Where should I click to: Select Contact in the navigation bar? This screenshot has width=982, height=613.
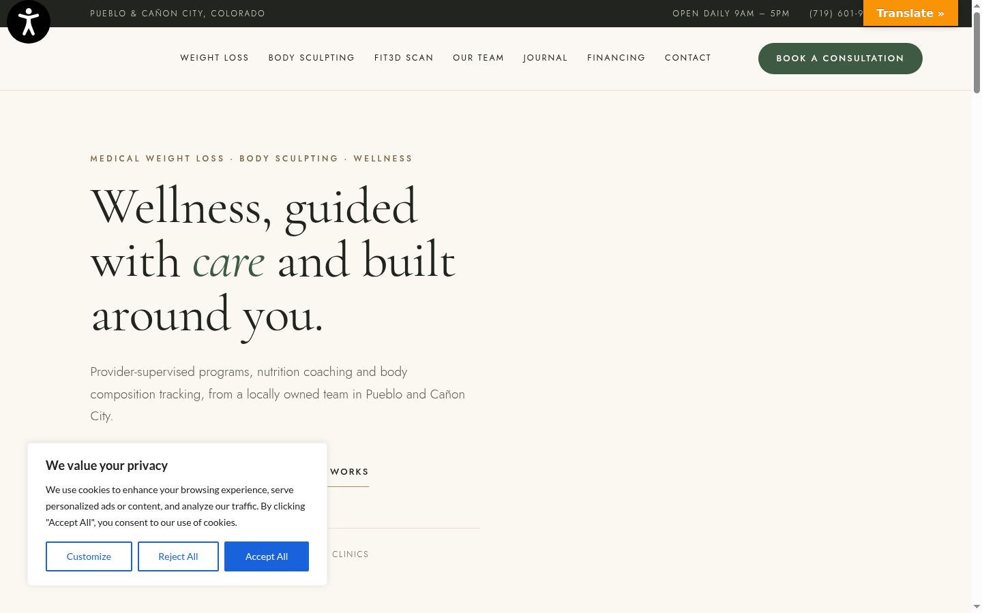pyautogui.click(x=687, y=58)
